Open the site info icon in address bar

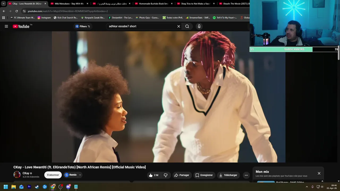[24, 11]
